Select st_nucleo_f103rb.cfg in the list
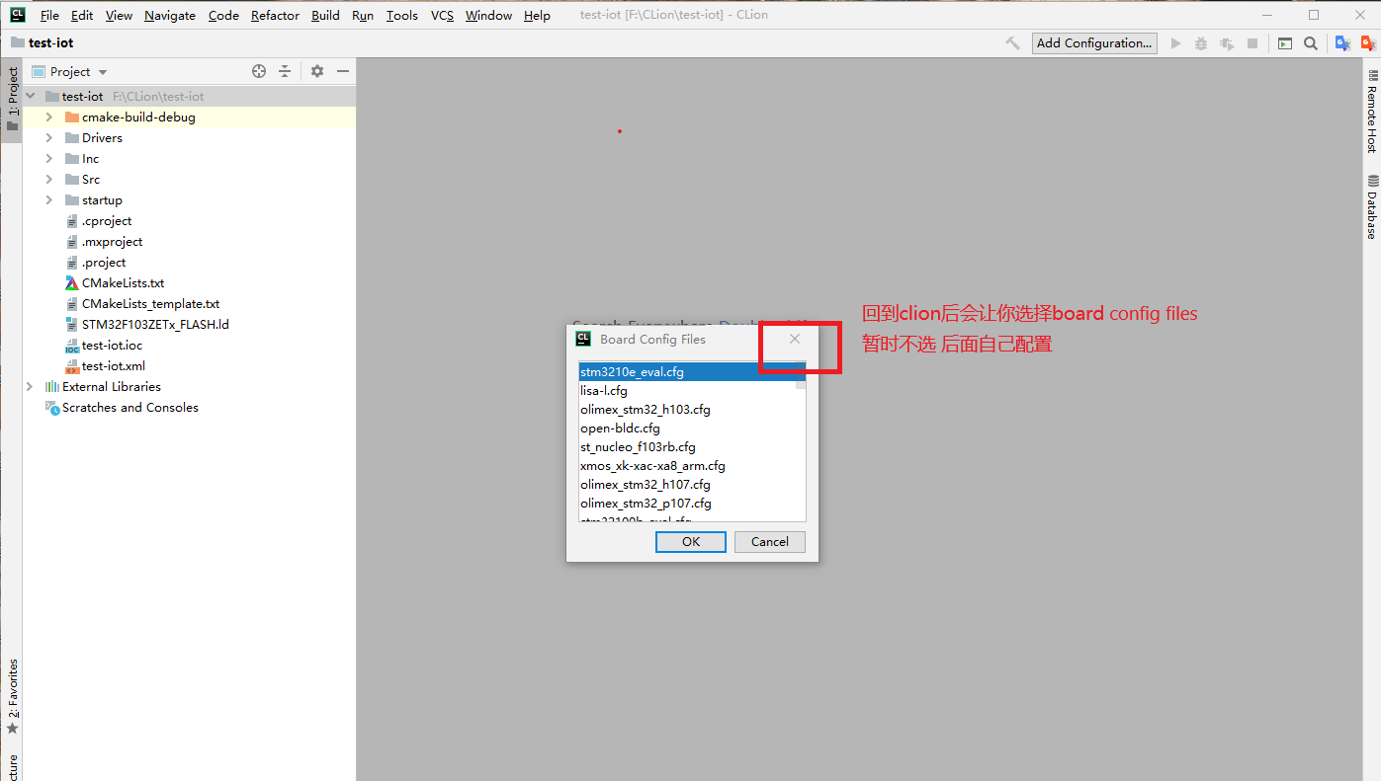Screen dimensions: 1381x781 (x=638, y=446)
